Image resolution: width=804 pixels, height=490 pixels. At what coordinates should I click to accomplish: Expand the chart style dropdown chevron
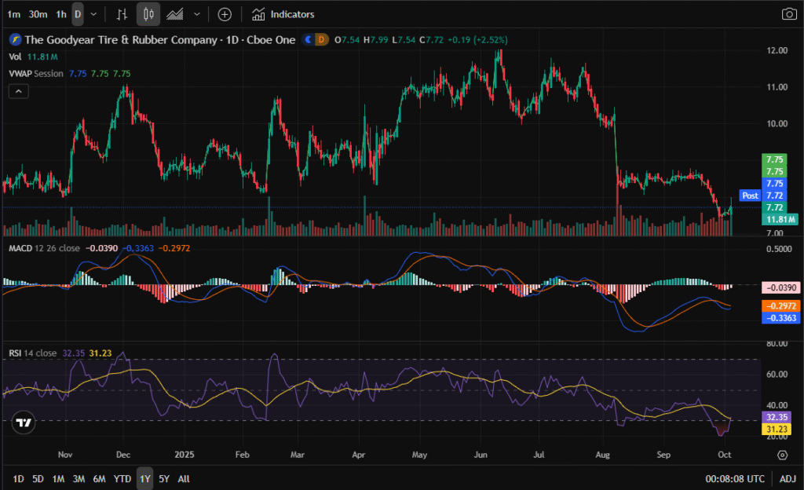tap(196, 14)
